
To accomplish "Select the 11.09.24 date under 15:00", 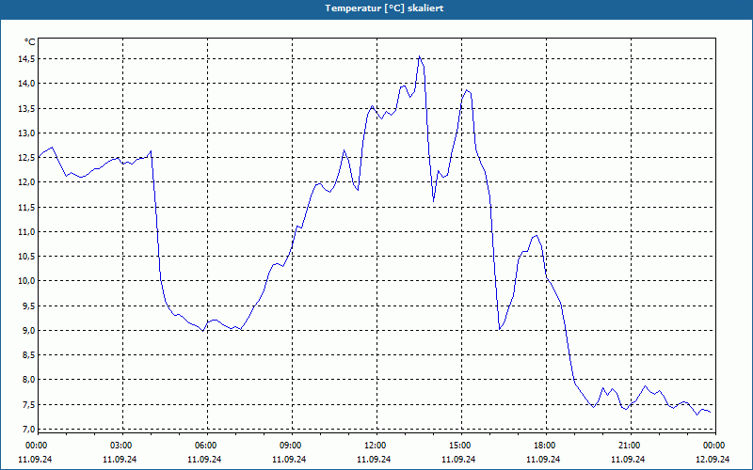I will [458, 459].
